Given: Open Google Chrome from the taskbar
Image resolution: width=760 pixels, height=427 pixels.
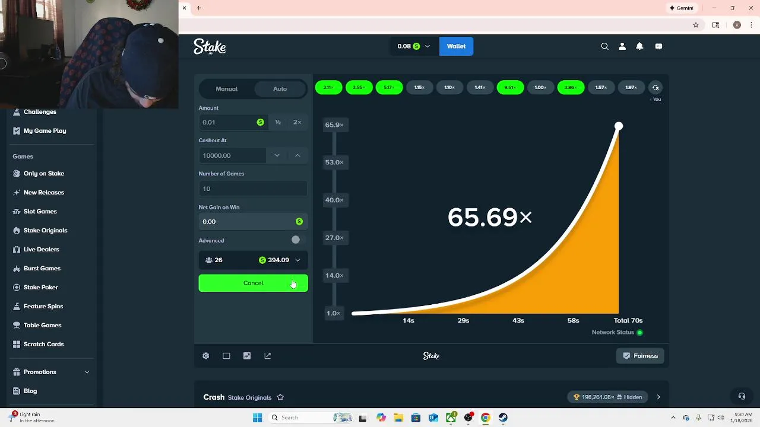Looking at the screenshot, I should click(x=485, y=418).
